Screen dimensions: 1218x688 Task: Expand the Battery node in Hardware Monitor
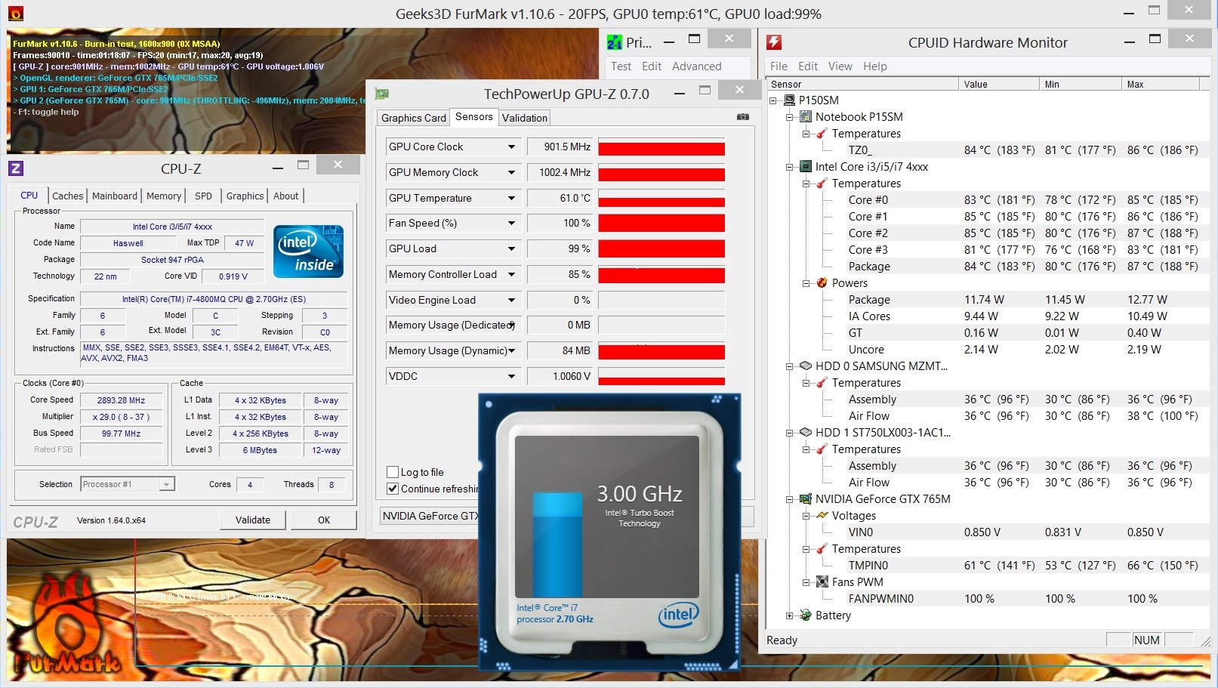tap(790, 615)
